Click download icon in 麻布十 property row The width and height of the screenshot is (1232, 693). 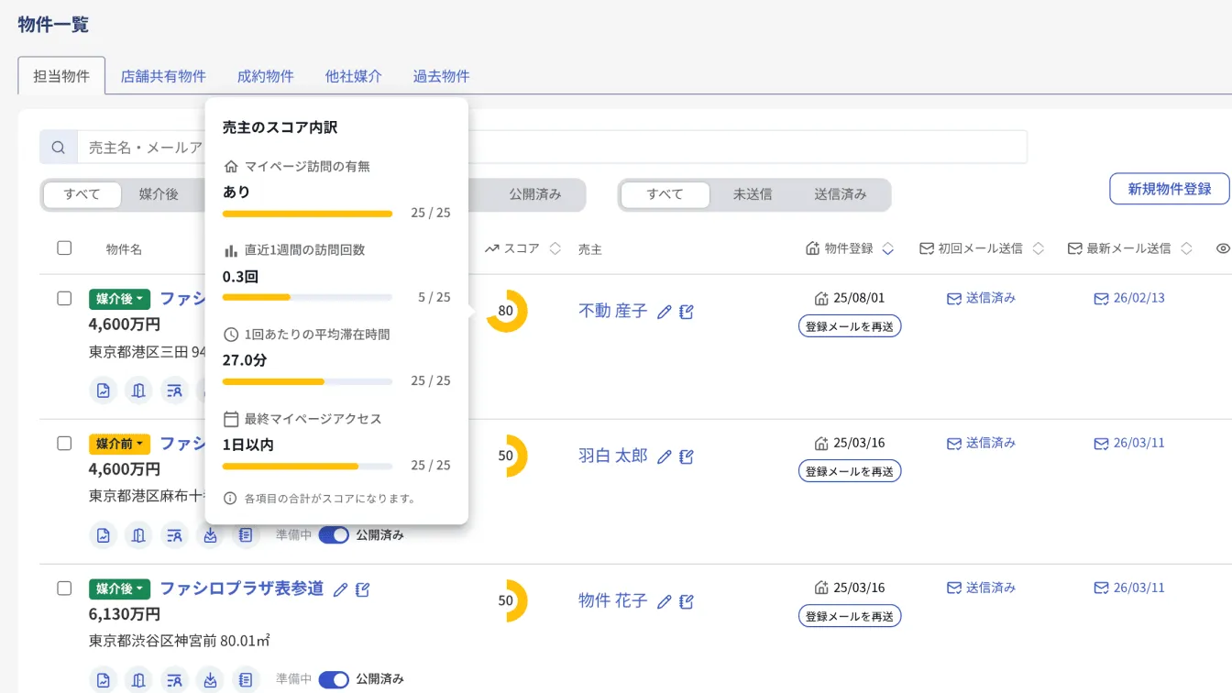point(210,535)
